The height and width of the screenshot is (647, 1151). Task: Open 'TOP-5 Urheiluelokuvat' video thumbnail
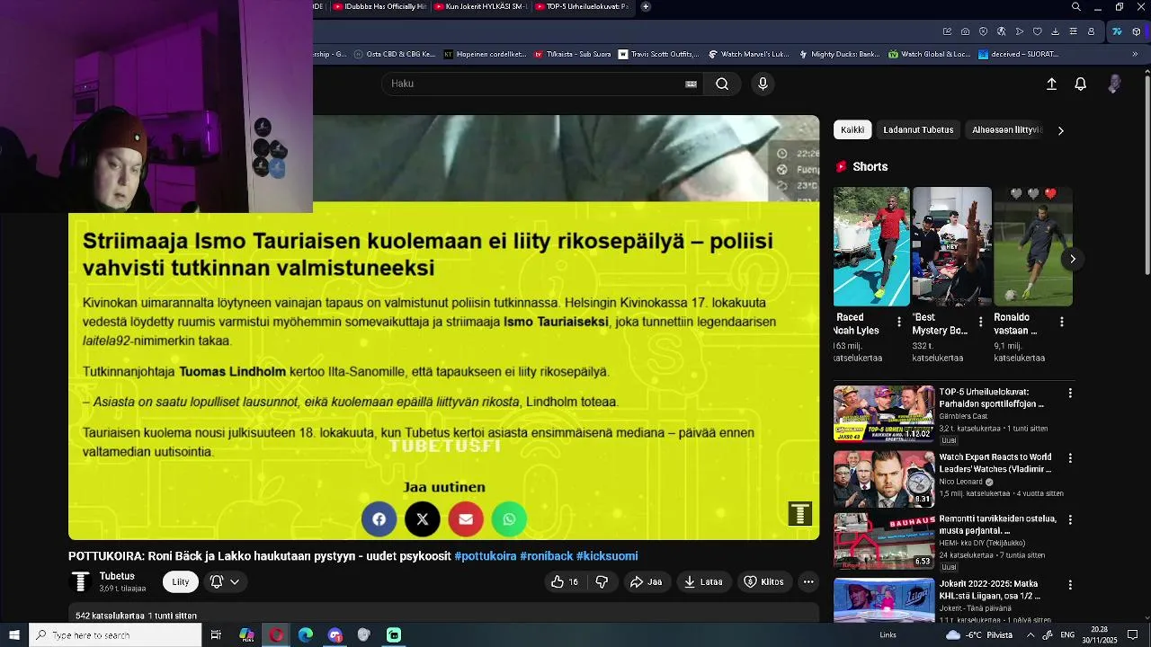[884, 414]
